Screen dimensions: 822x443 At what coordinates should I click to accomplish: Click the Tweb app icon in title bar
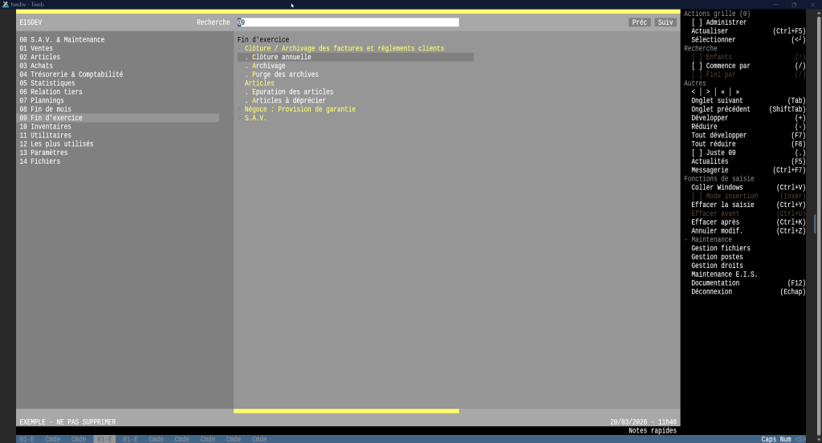(5, 4)
